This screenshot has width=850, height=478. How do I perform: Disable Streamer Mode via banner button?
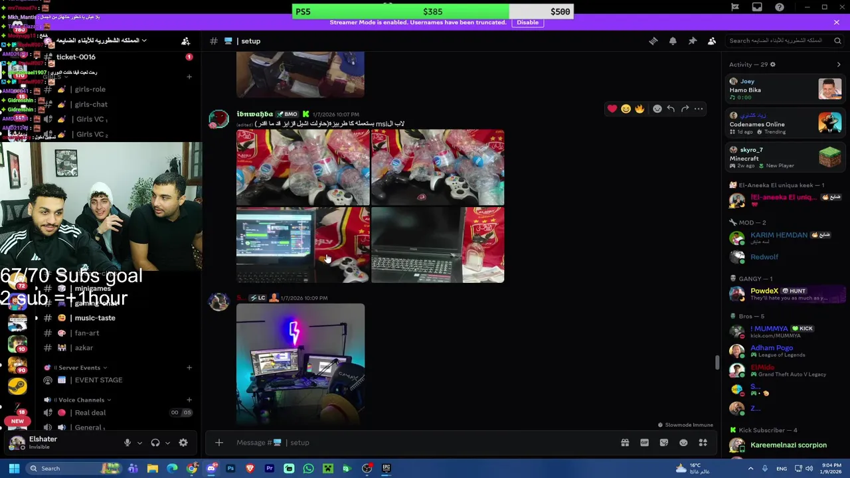[x=528, y=23]
